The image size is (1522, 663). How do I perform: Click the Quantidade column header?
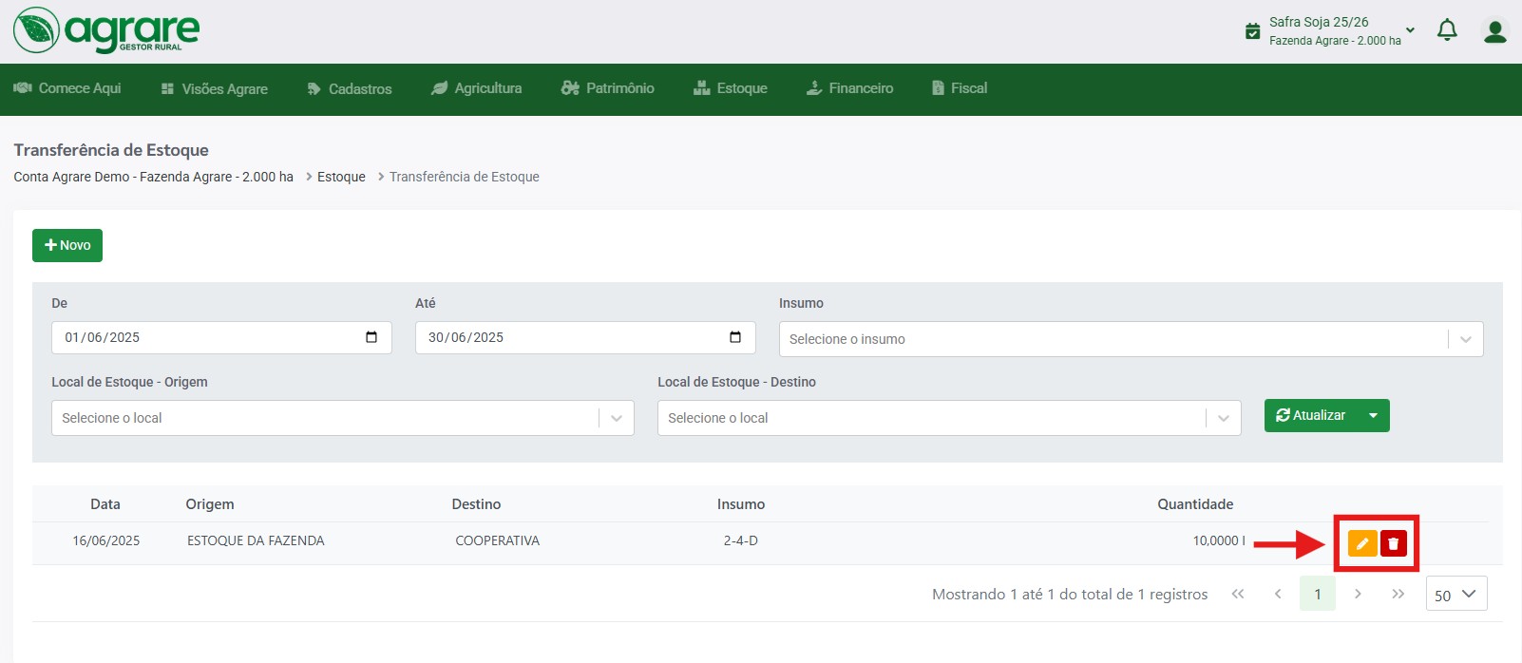[1195, 504]
